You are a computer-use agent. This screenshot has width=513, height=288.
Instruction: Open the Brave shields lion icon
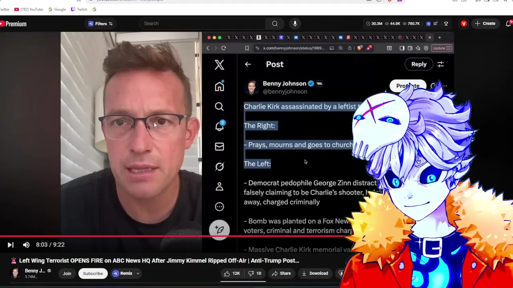tap(360, 48)
